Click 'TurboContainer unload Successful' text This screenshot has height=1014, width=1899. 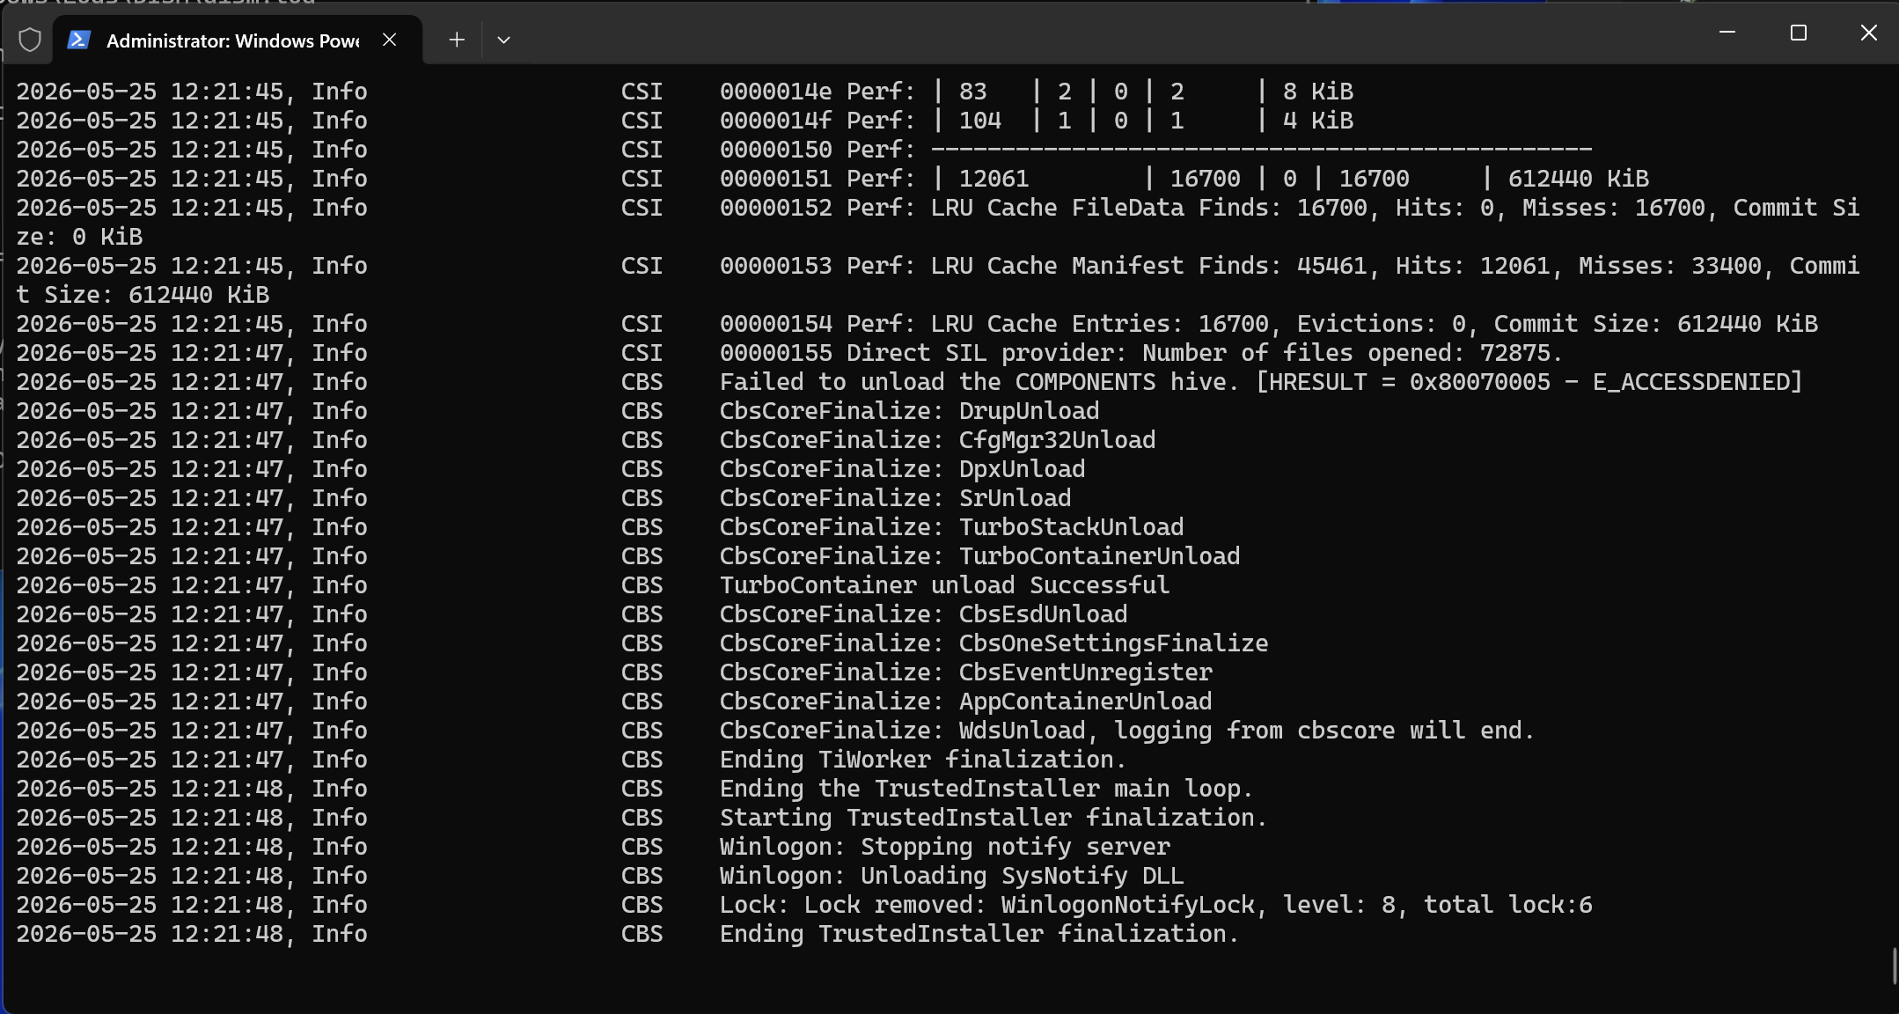pos(944,585)
